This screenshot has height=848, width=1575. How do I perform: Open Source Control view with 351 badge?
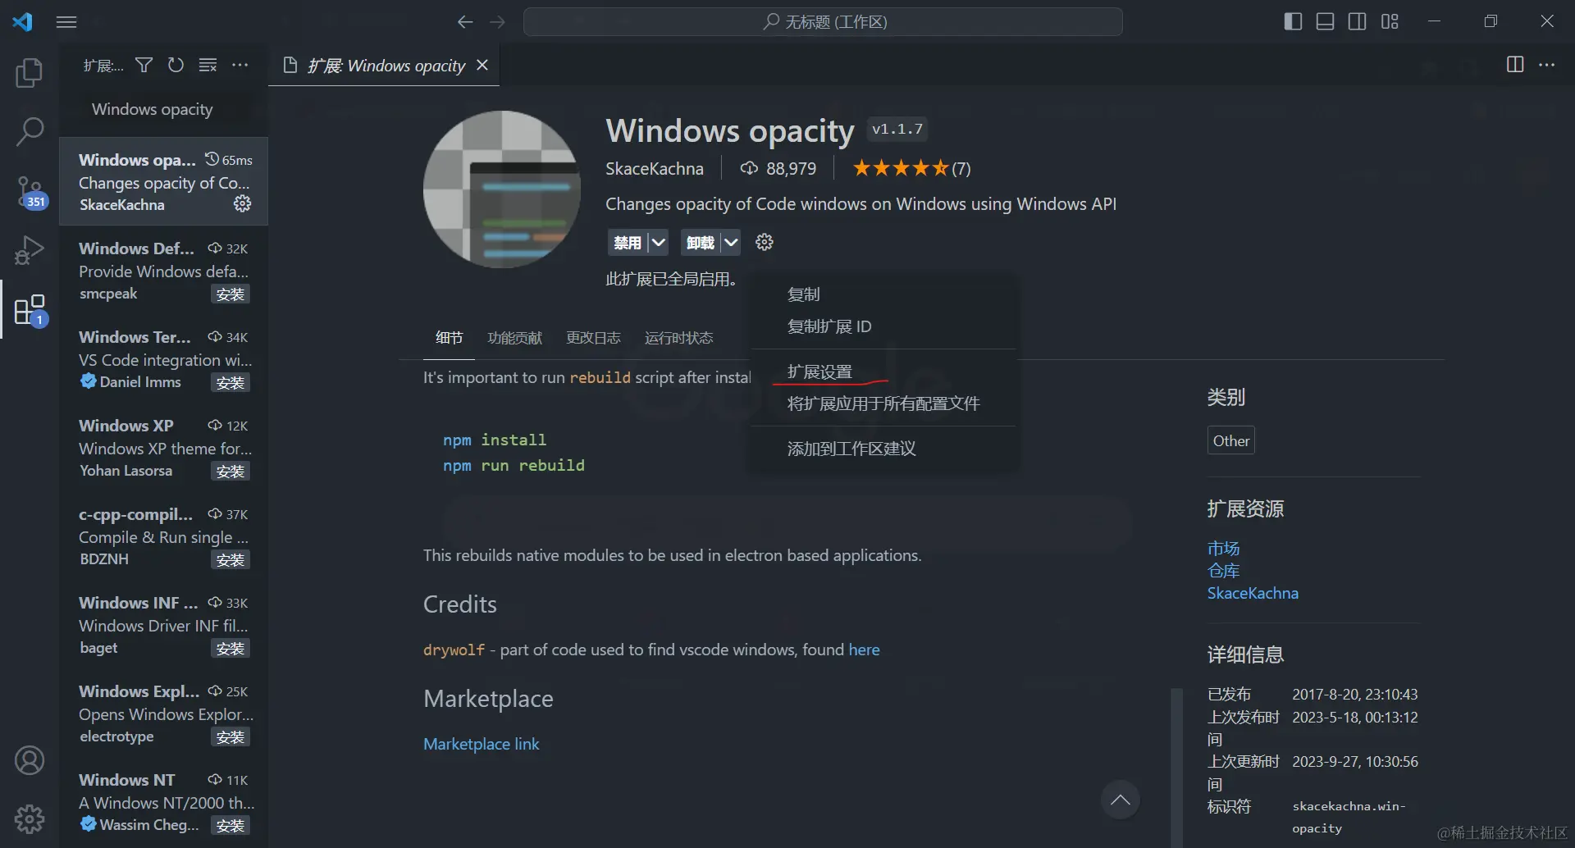point(30,192)
